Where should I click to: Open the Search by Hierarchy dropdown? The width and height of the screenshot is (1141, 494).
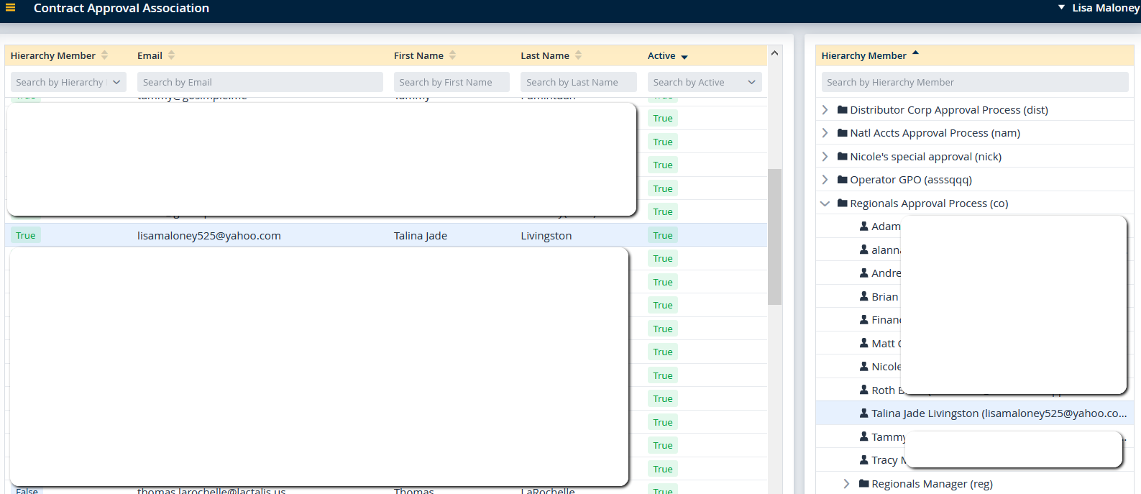point(116,83)
